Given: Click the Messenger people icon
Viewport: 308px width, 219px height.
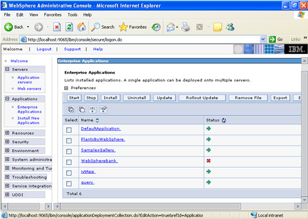Looking at the screenshot, I should [230, 27].
